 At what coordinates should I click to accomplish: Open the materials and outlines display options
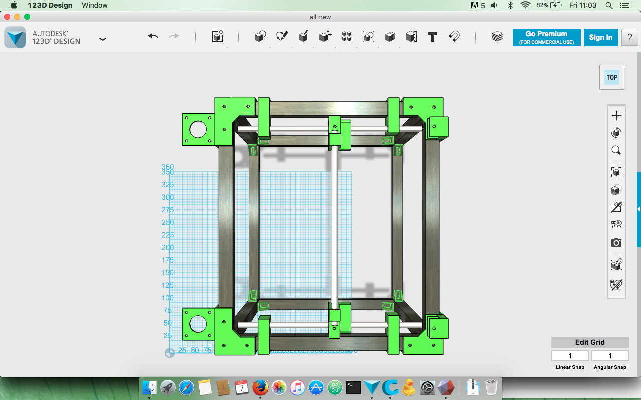tap(616, 190)
